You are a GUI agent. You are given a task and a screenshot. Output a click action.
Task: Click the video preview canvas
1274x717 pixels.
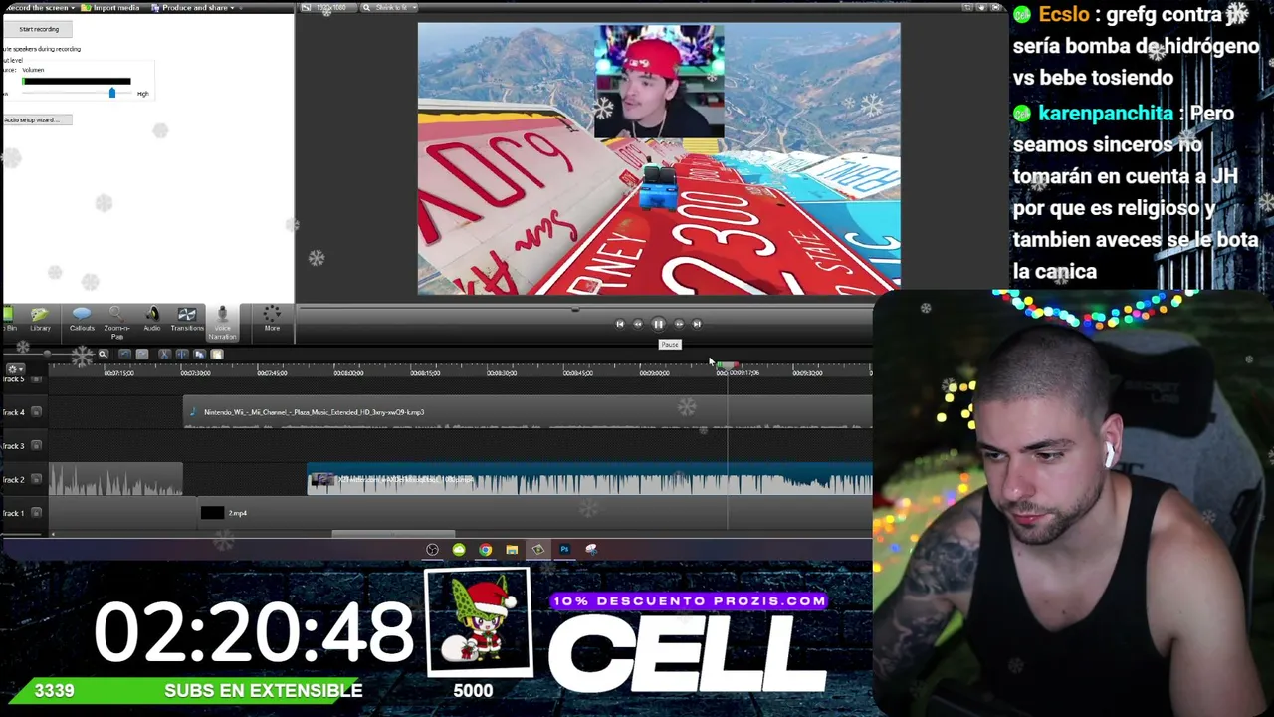tap(659, 159)
